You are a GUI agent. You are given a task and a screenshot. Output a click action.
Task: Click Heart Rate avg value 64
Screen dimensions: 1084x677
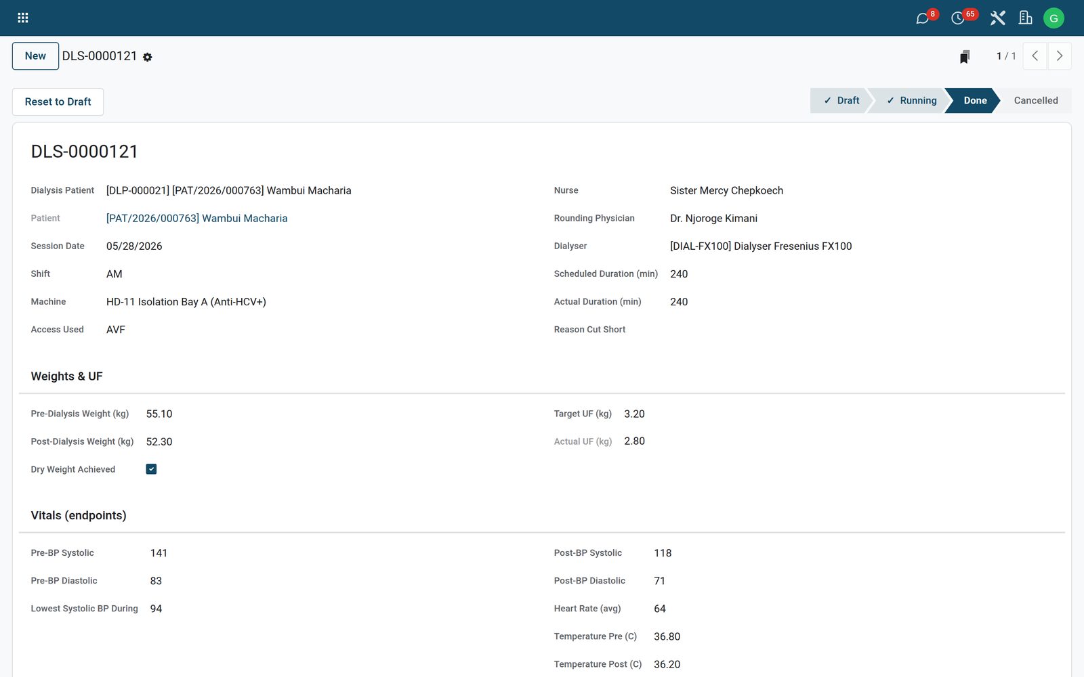(x=660, y=609)
